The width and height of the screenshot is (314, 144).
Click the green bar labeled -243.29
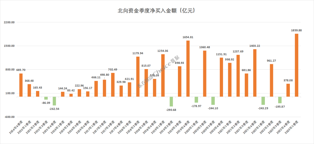pyautogui.click(x=263, y=101)
